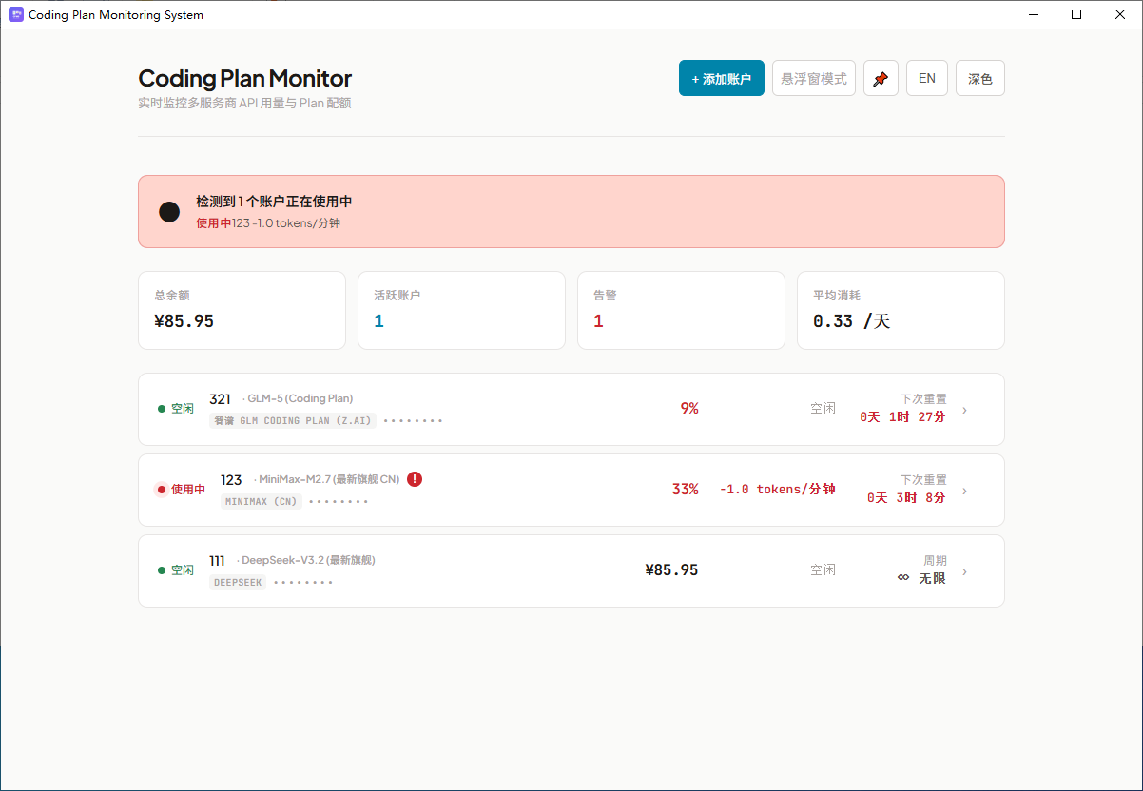Click the 123 -1.0 tokens/分钟 banner line
This screenshot has height=791, width=1143.
[286, 222]
